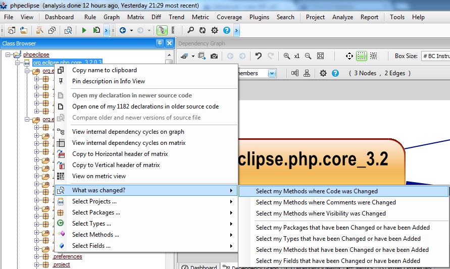The width and height of the screenshot is (450, 269).
Task: Toggle the green selection mode button in graph
Action: click(x=361, y=56)
